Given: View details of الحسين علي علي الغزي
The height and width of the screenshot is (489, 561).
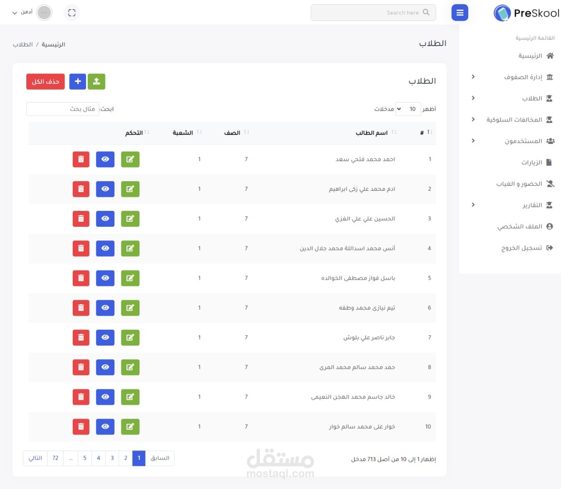Looking at the screenshot, I should [x=105, y=219].
